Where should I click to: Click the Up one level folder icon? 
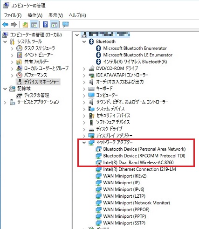(25, 25)
